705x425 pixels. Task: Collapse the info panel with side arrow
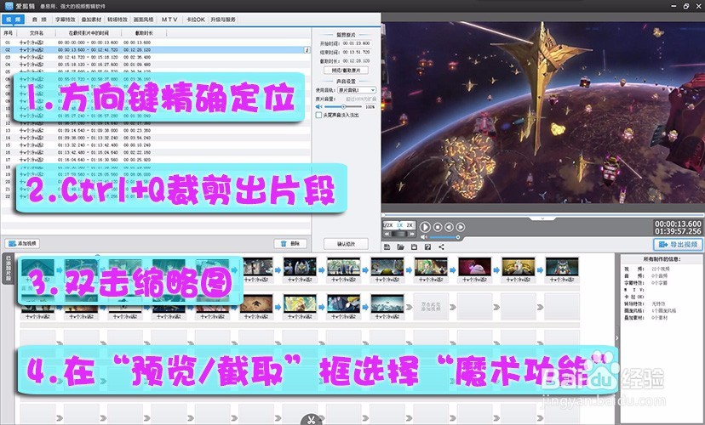pos(616,338)
